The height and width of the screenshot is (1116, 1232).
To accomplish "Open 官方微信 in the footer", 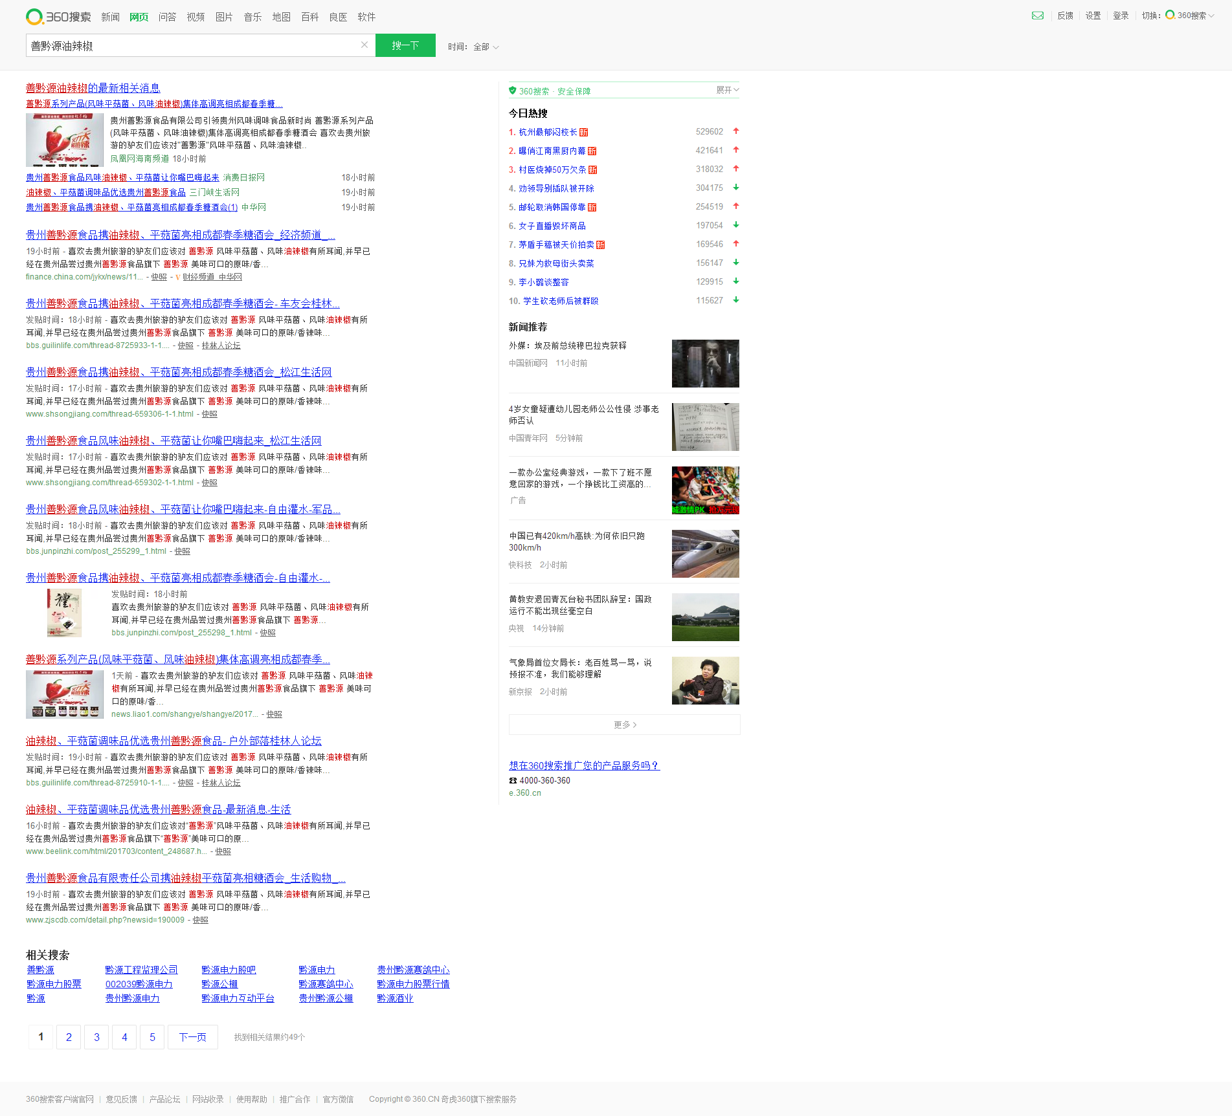I will point(338,1099).
